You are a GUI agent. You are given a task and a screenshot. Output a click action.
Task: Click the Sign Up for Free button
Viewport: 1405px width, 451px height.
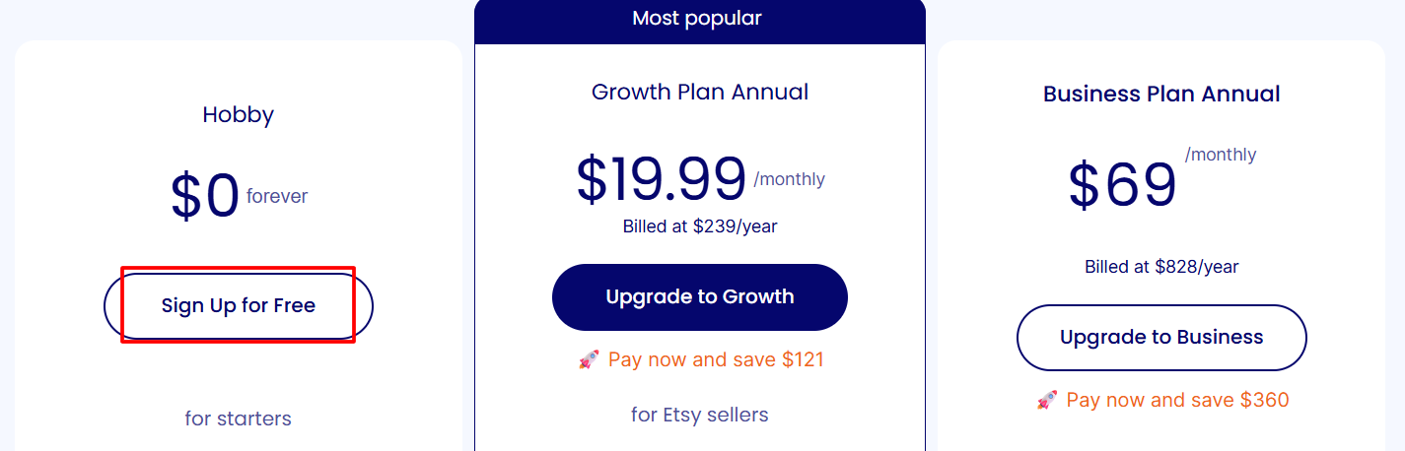point(239,305)
